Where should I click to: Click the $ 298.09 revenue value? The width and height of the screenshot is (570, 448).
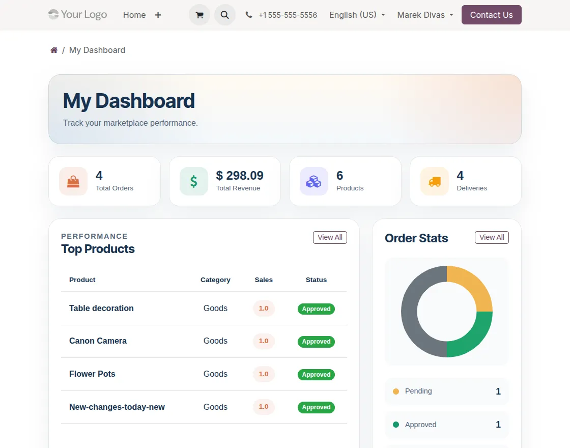pos(240,176)
